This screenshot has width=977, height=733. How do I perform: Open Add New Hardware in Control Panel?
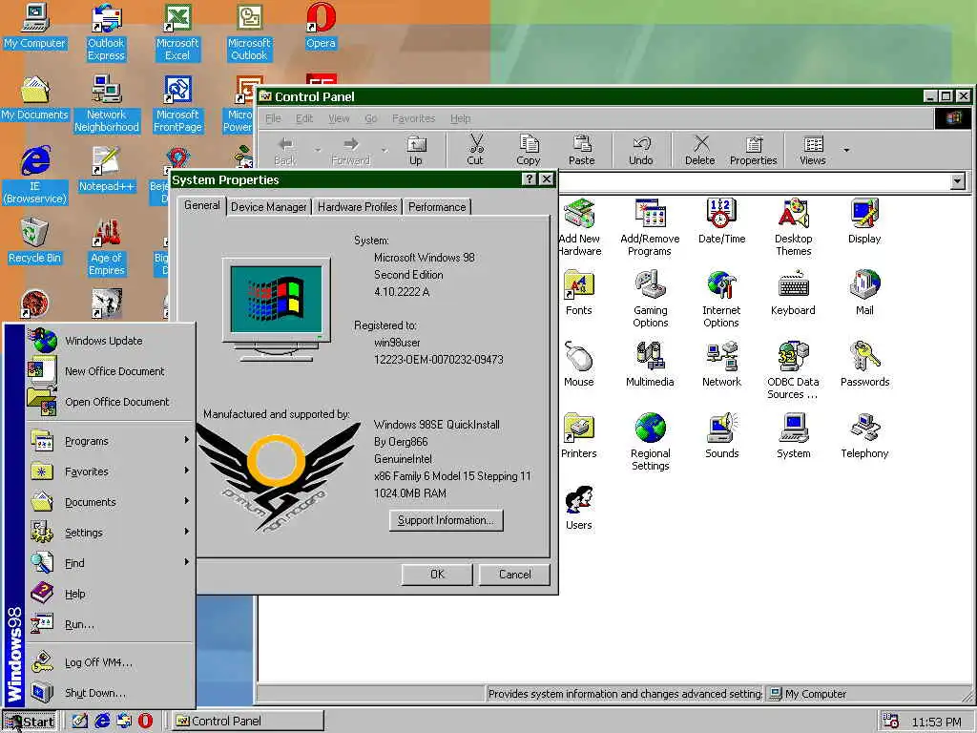click(x=580, y=227)
